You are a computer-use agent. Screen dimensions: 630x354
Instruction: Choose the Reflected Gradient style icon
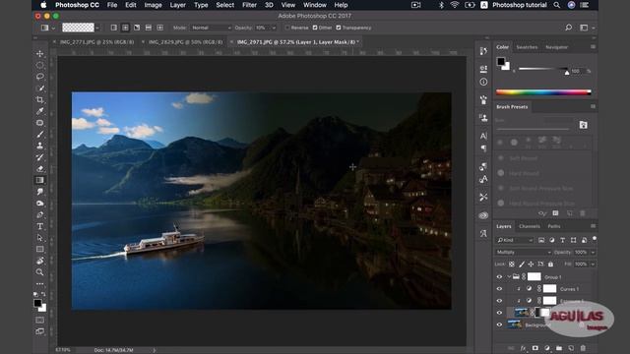point(149,28)
